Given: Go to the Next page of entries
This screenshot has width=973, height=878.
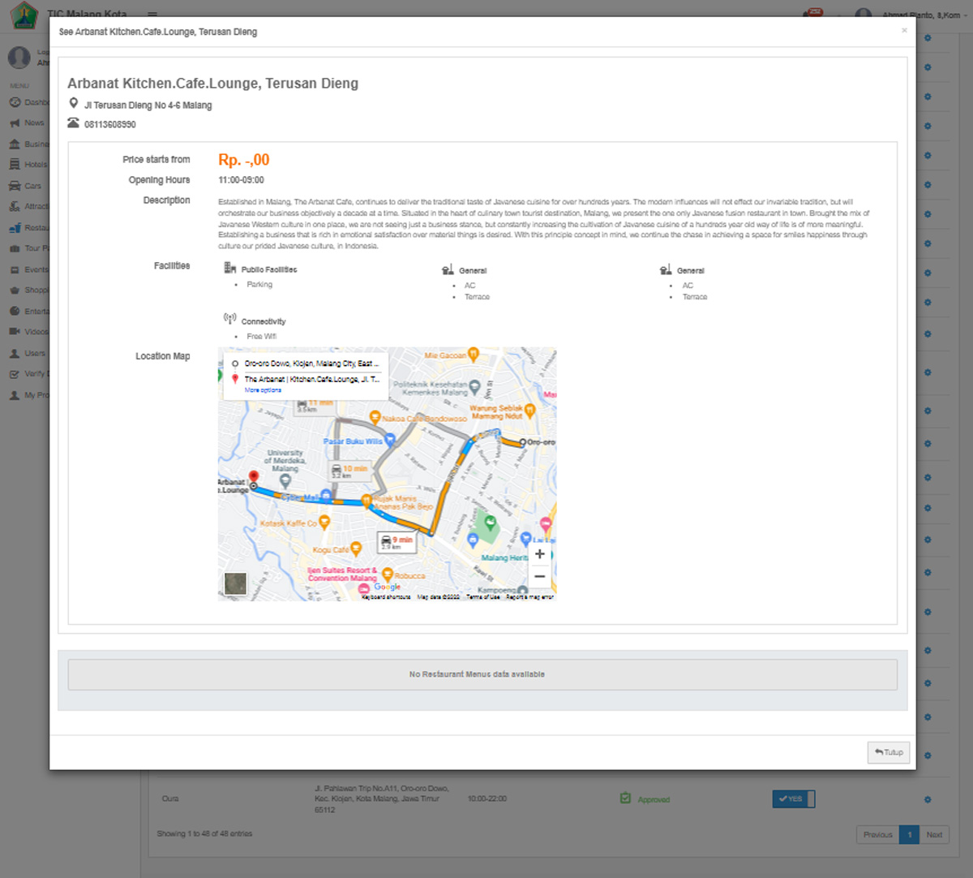Looking at the screenshot, I should pos(934,834).
